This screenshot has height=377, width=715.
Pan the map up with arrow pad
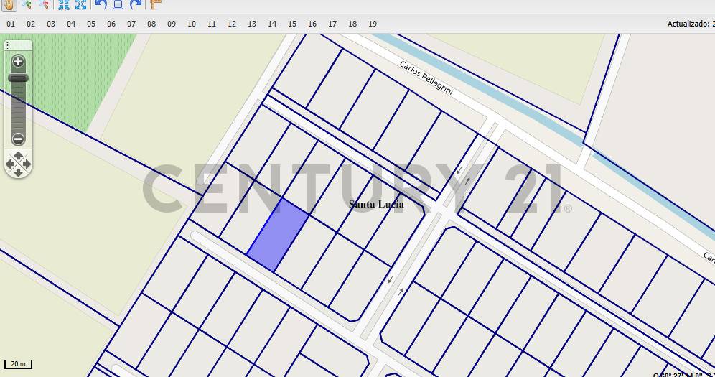pyautogui.click(x=19, y=156)
